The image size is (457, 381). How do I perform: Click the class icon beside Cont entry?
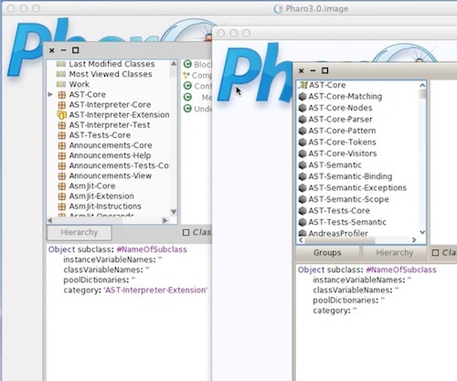click(x=187, y=86)
